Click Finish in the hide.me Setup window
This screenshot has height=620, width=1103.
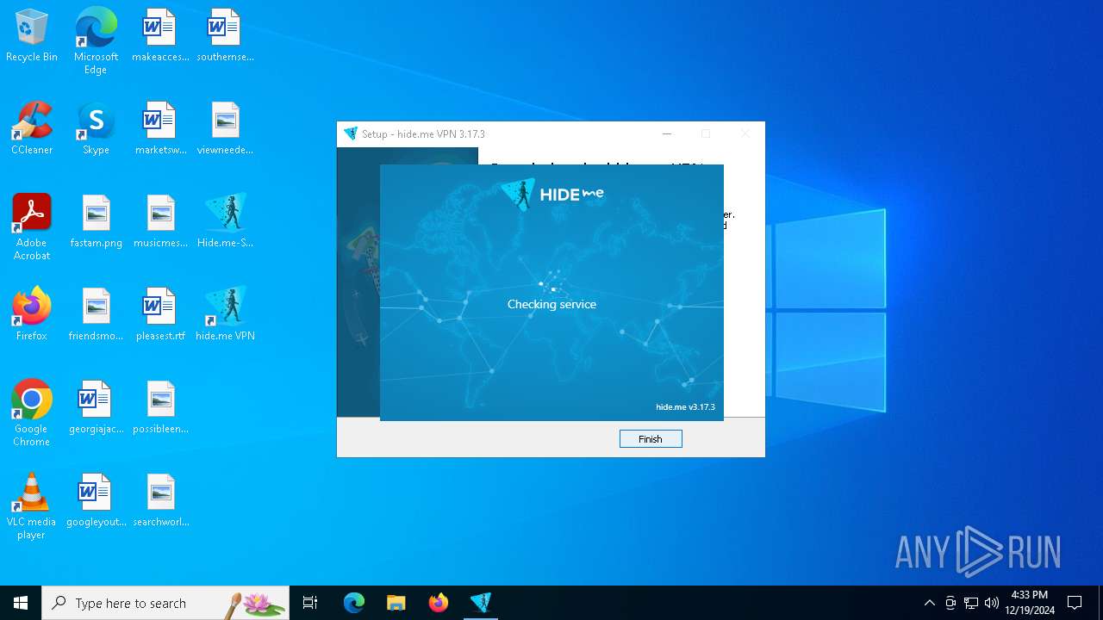[x=651, y=439]
